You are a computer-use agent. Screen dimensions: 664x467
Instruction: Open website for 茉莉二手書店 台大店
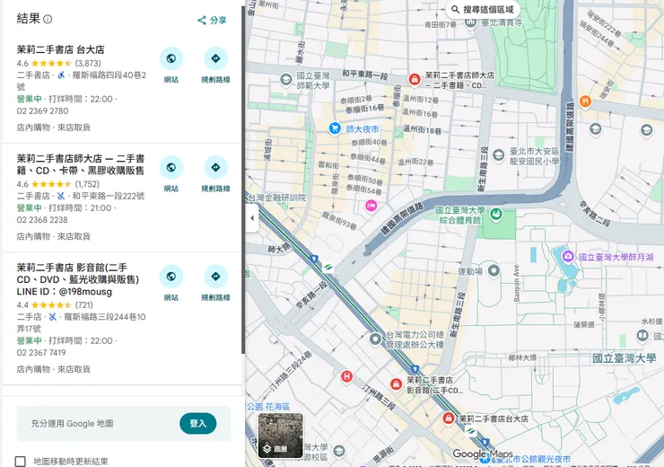click(171, 58)
